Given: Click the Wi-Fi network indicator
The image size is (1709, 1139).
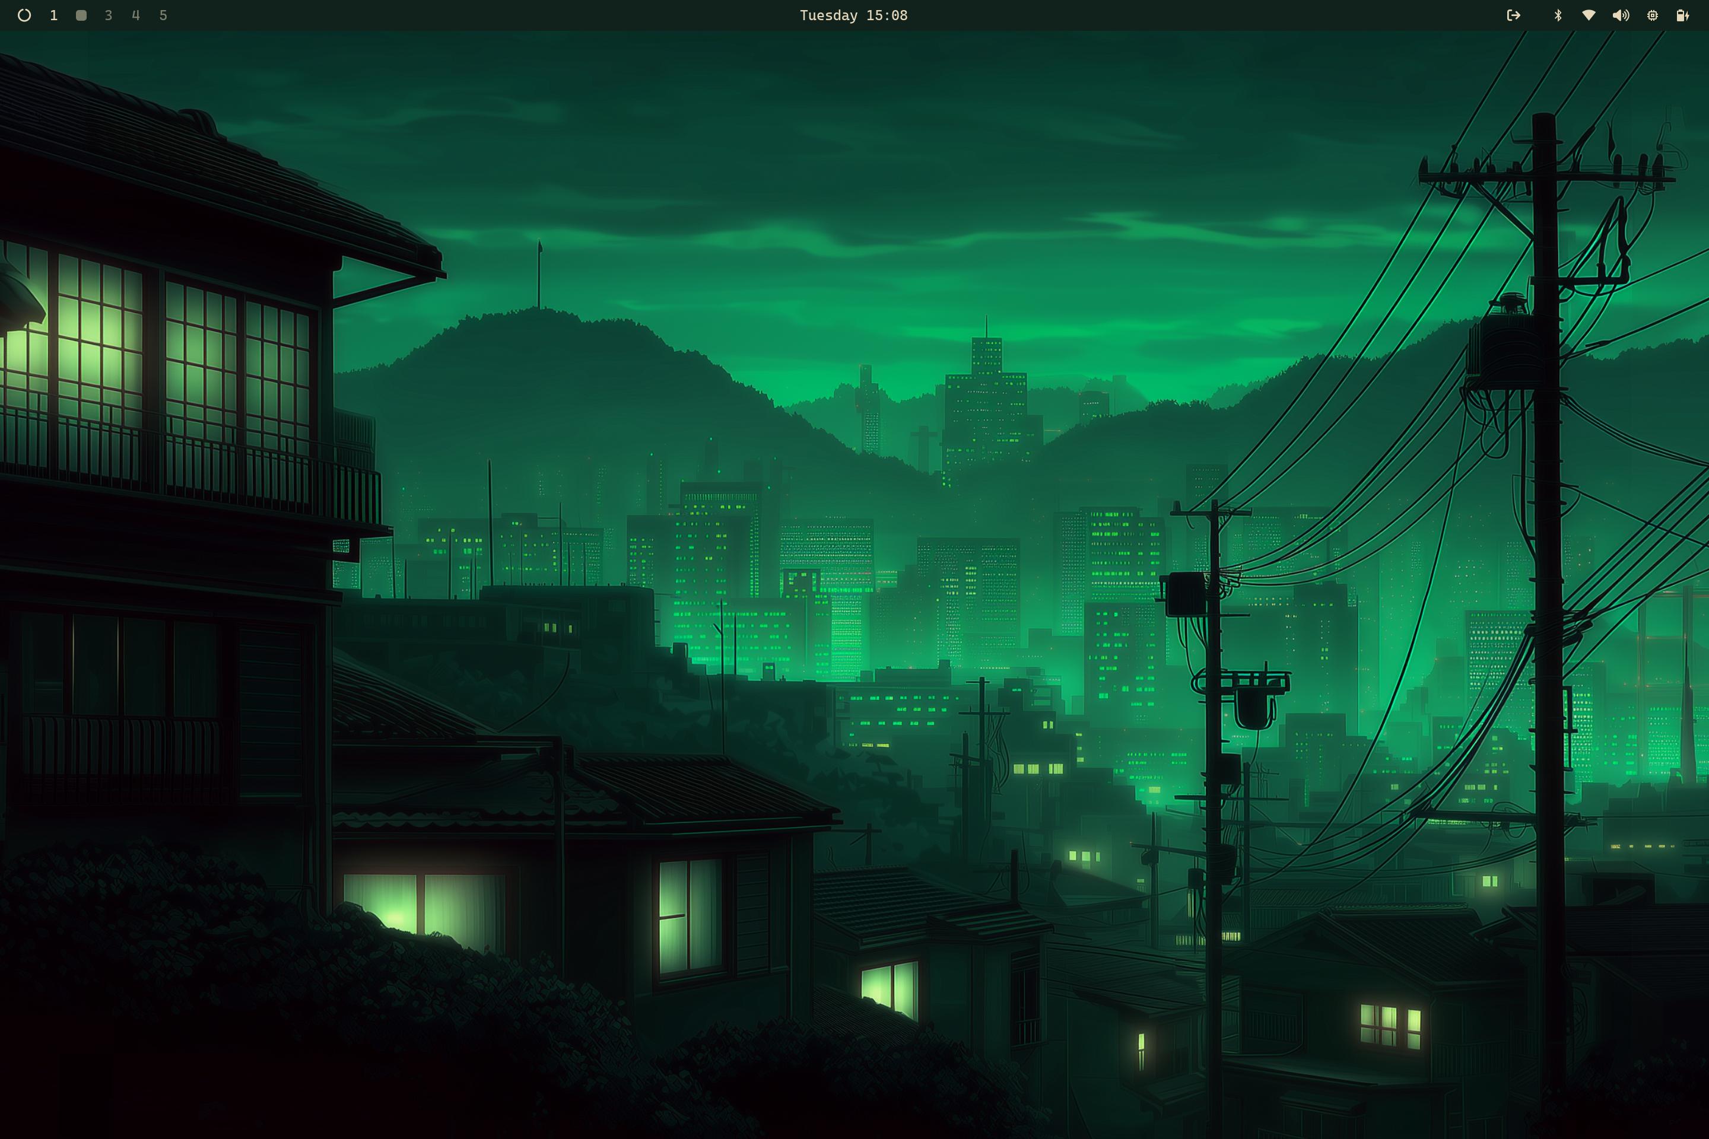Looking at the screenshot, I should (x=1589, y=15).
